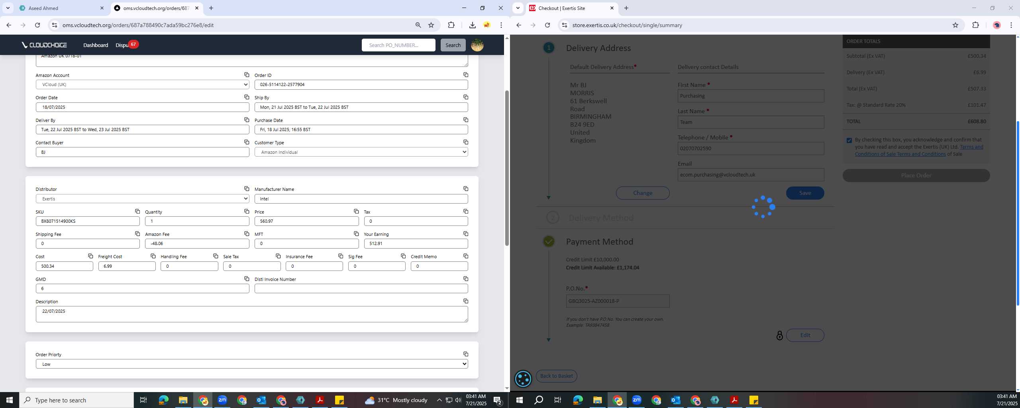Screen dimensions: 1020x408
Task: Focus the Telephone / Mobile field
Action: click(x=751, y=148)
